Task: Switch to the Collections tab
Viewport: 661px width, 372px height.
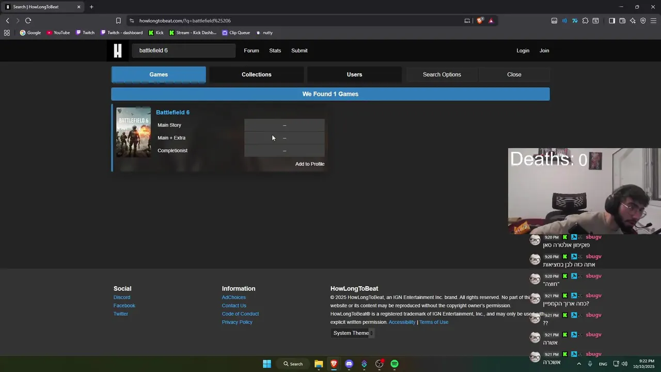Action: point(257,74)
